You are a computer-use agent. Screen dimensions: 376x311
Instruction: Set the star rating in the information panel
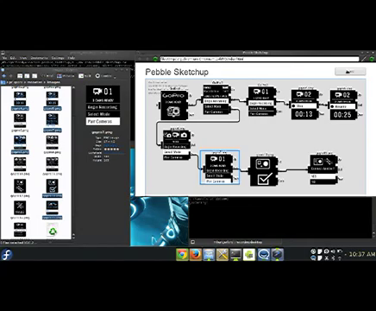(111, 149)
